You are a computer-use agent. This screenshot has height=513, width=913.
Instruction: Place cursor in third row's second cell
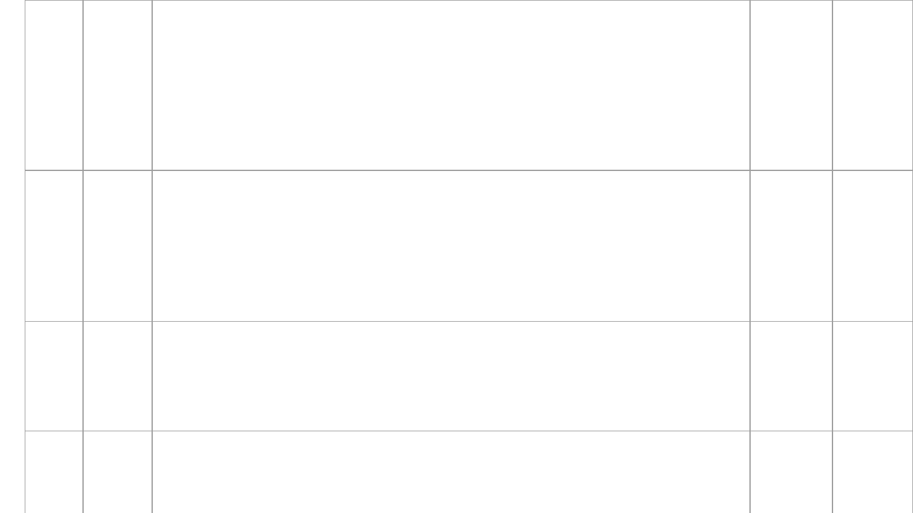tap(117, 376)
